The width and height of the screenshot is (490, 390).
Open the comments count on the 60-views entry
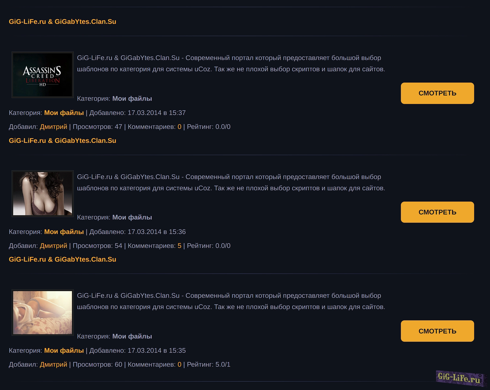point(179,365)
